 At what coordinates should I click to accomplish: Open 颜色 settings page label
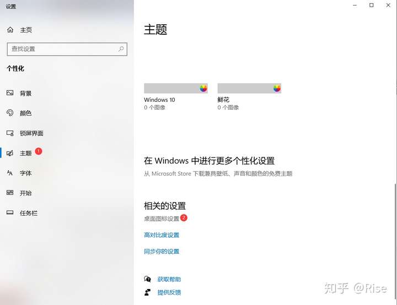25,113
